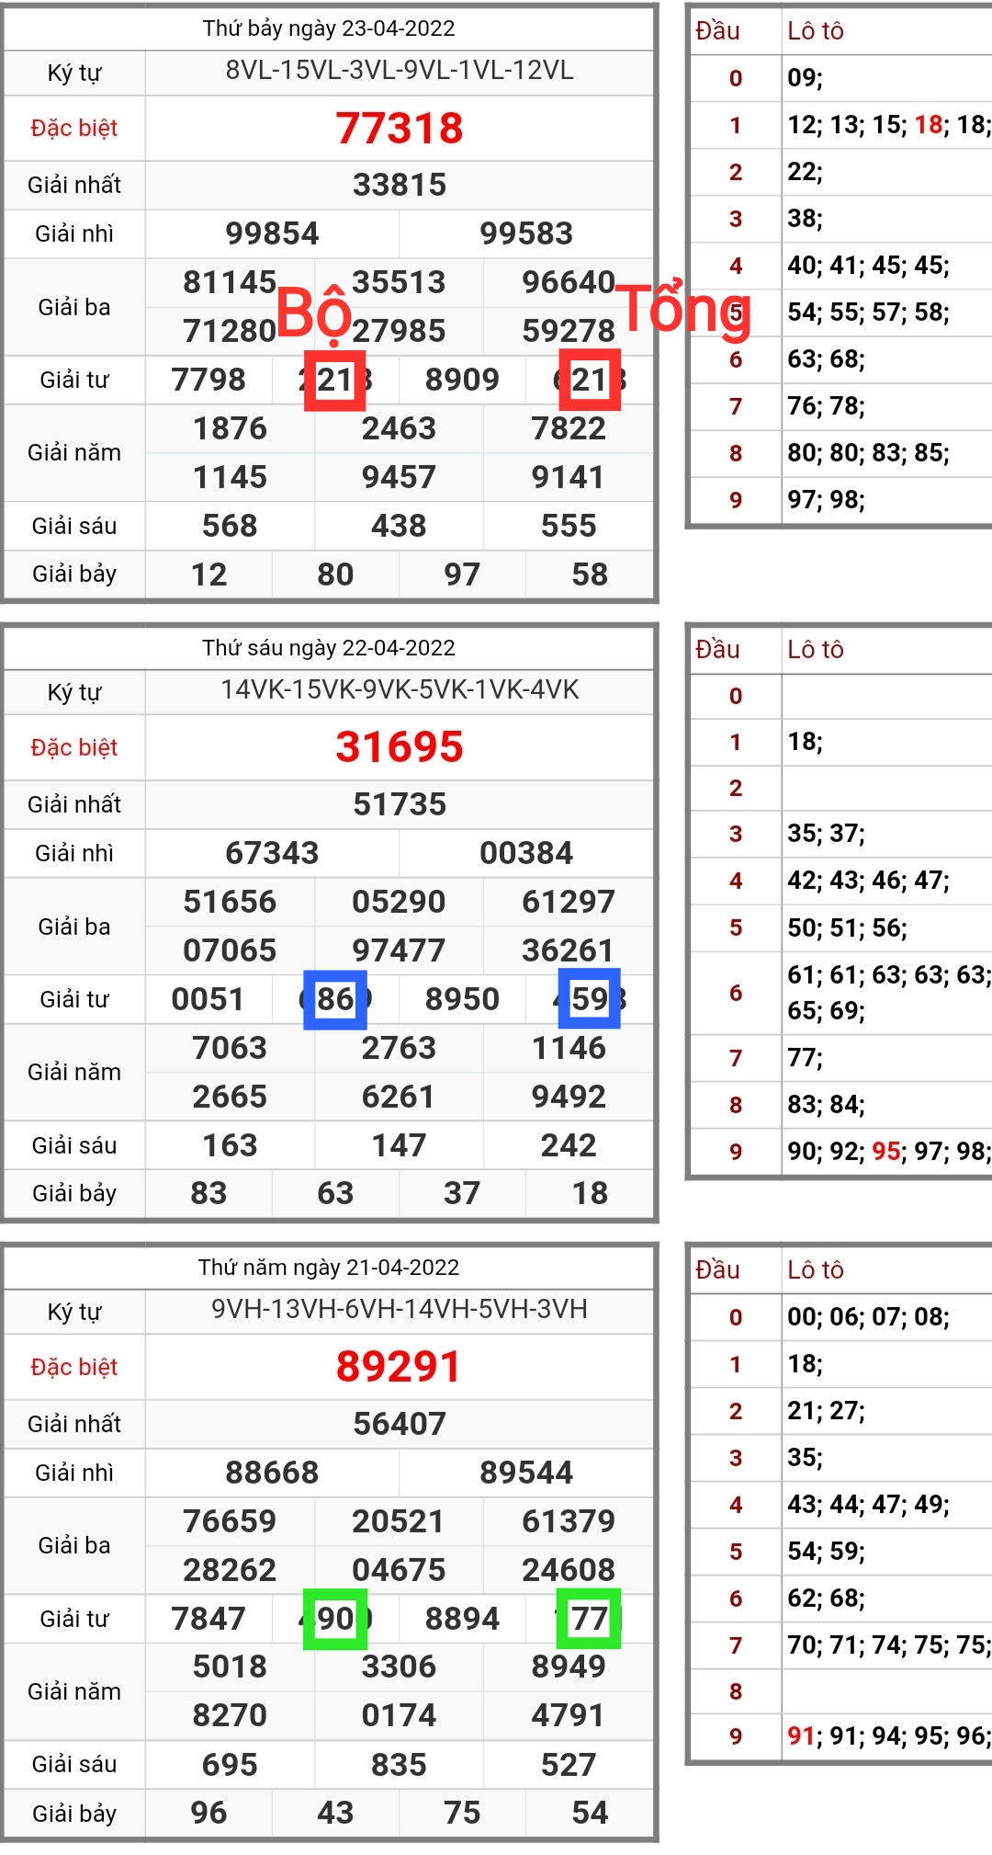Screen dimensions: 992x1855
Task: Click fifth prize number 5018
Action: coord(230,1667)
